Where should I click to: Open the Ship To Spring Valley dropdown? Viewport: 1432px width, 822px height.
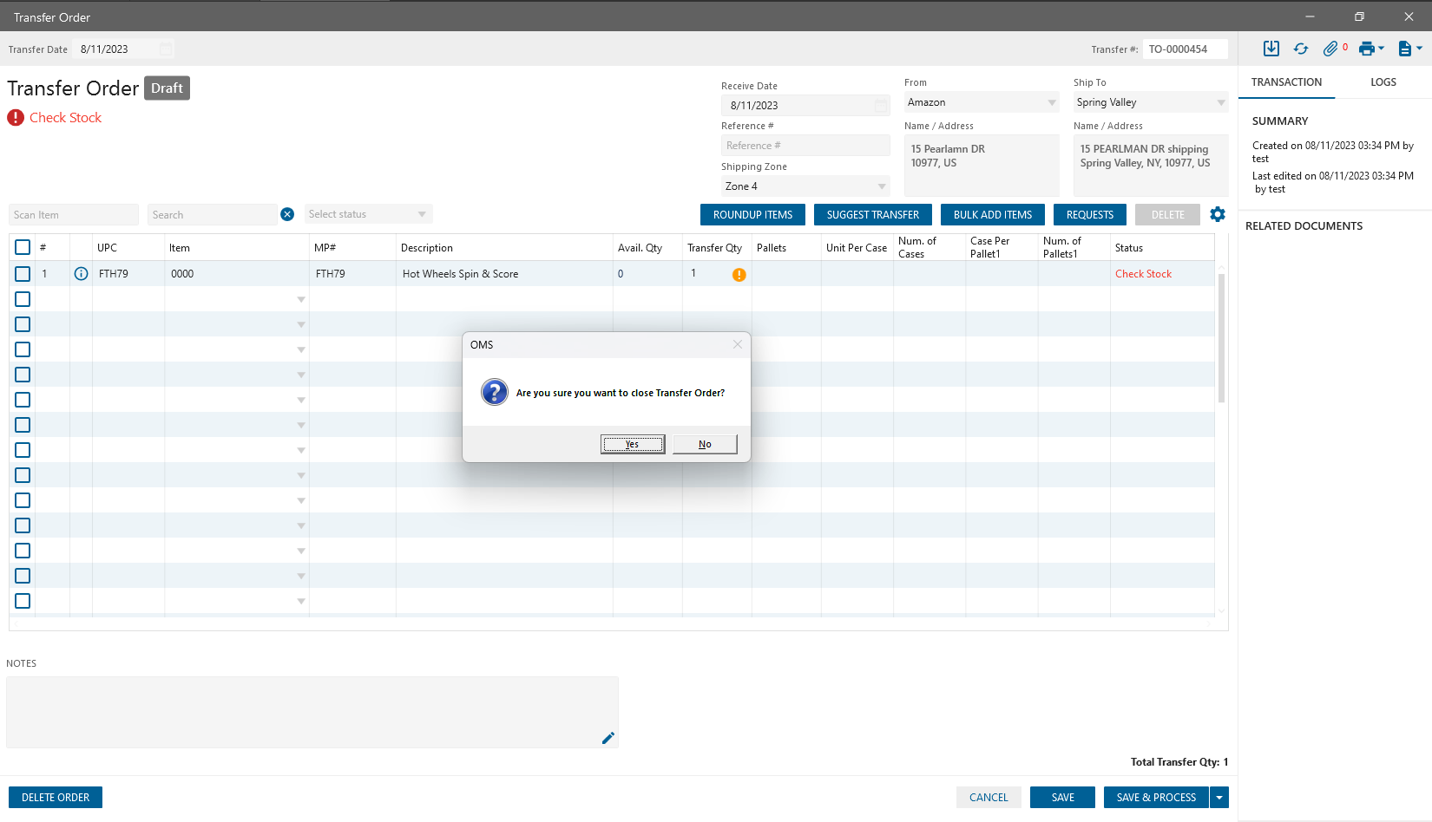point(1220,102)
